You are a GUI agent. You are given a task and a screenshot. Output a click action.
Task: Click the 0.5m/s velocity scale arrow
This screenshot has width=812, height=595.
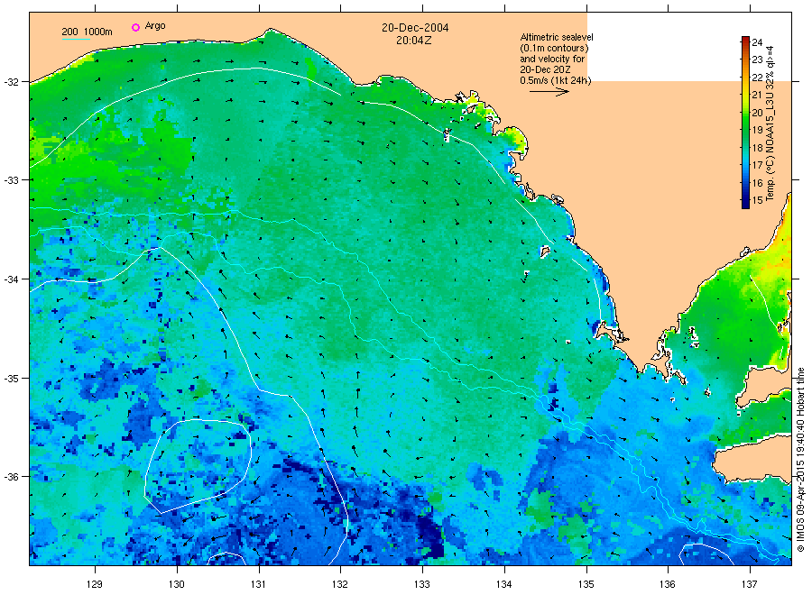point(549,92)
